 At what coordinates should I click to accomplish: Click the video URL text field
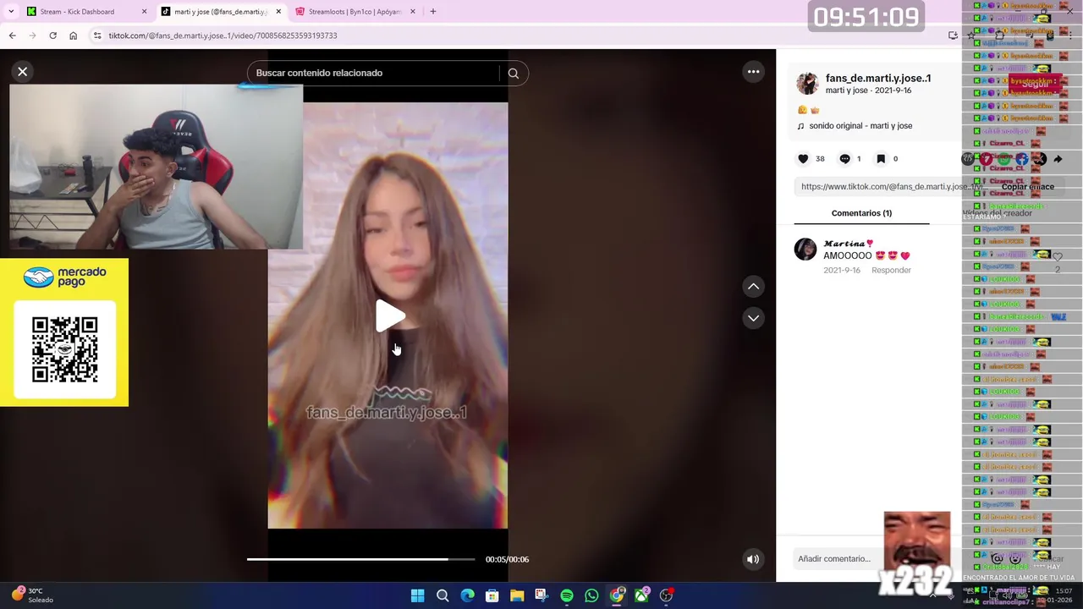coord(895,187)
